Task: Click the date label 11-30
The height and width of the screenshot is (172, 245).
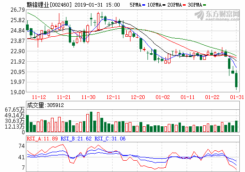Action: [89, 97]
